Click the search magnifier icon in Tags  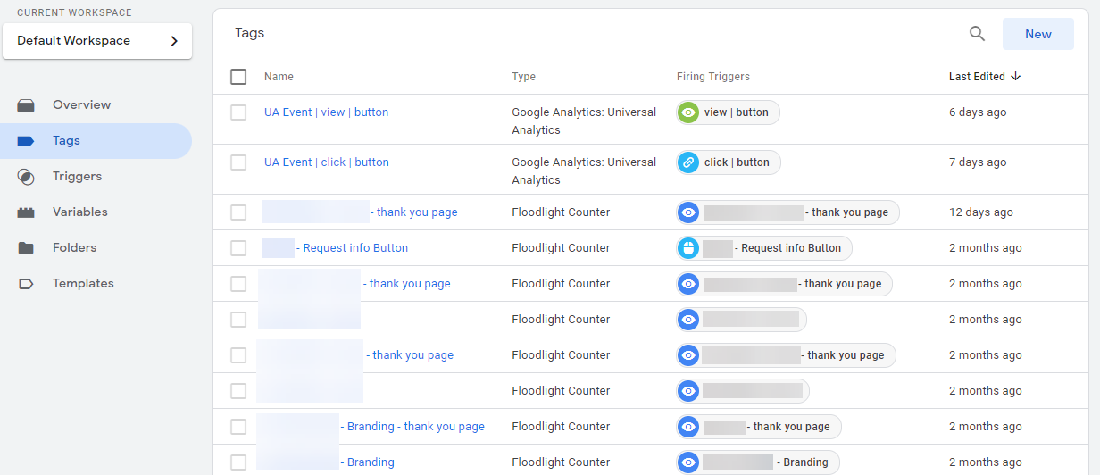point(977,34)
